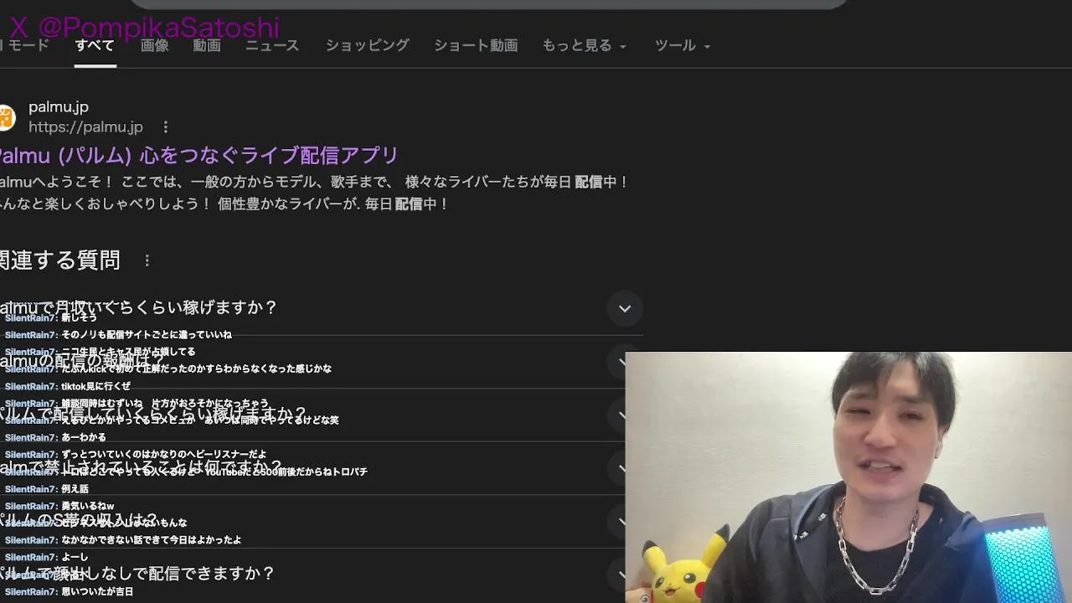Click chat message そのノリも配信サイトごとに違っていいね
The height and width of the screenshot is (603, 1072).
pyautogui.click(x=146, y=335)
